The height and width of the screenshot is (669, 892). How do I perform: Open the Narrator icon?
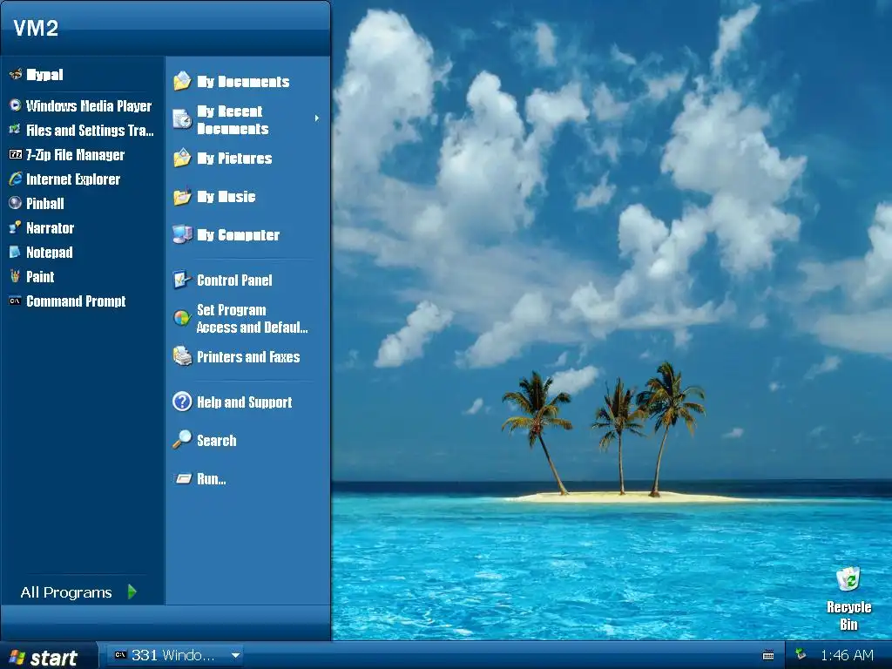(x=16, y=227)
